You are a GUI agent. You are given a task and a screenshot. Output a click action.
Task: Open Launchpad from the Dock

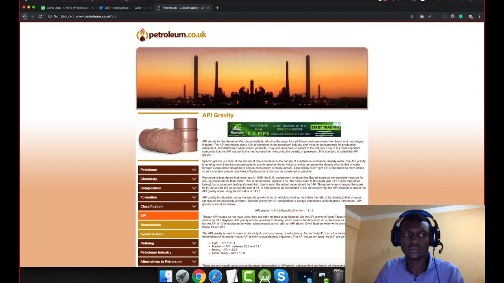click(182, 276)
